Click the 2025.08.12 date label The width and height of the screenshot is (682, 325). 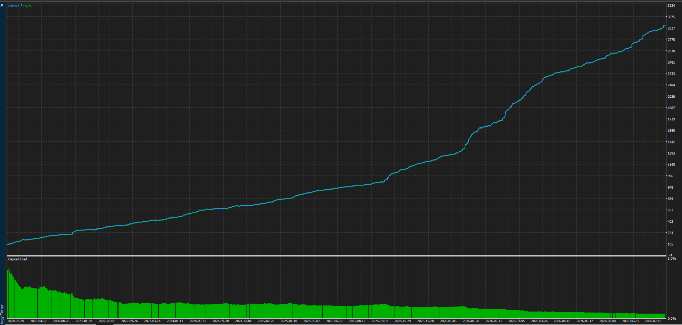pos(357,321)
